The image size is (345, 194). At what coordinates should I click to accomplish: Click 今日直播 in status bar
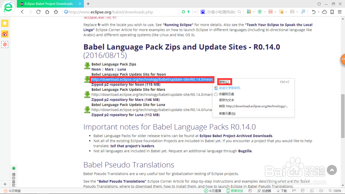(x=213, y=191)
